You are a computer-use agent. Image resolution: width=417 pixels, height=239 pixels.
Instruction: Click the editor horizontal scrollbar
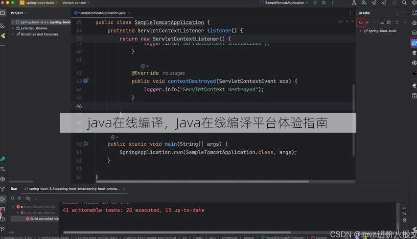(x=203, y=182)
